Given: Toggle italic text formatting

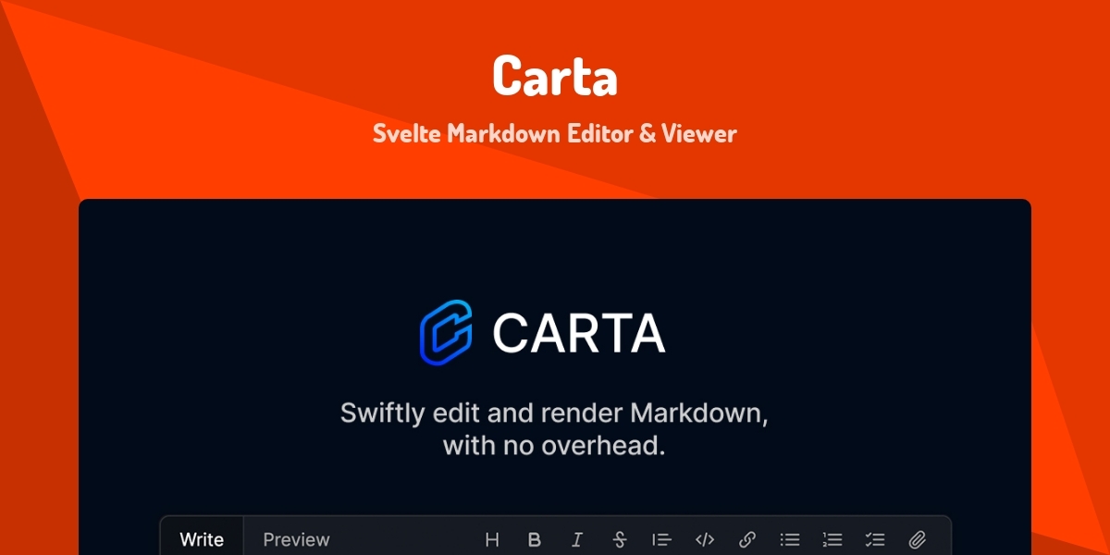Looking at the screenshot, I should 577,539.
